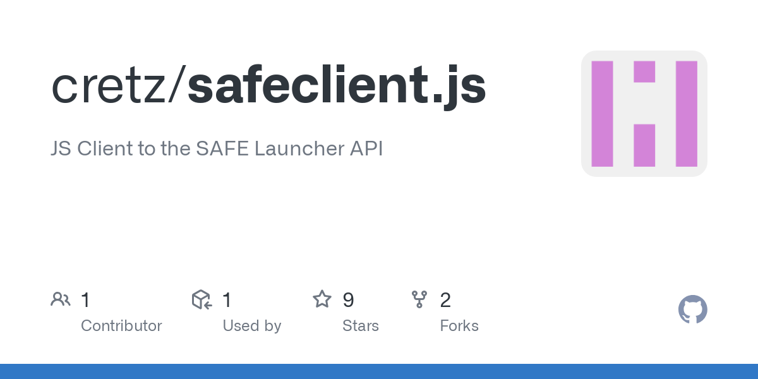
Task: Select the Contributor label
Action: [x=121, y=326]
